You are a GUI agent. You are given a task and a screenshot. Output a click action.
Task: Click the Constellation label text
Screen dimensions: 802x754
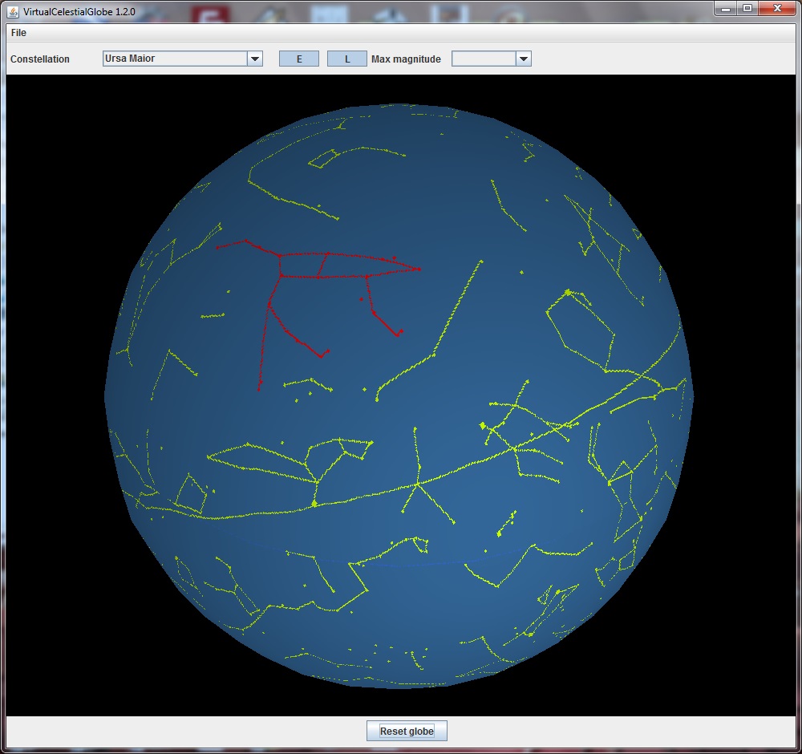click(x=40, y=59)
